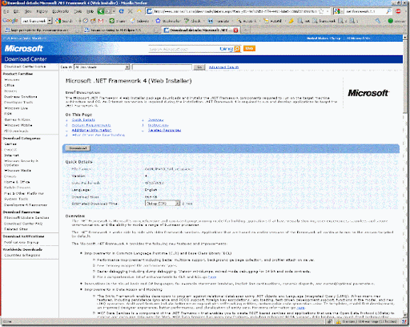Image resolution: width=410 pixels, height=327 pixels.
Task: Open the Tools menu
Action: coord(78,11)
